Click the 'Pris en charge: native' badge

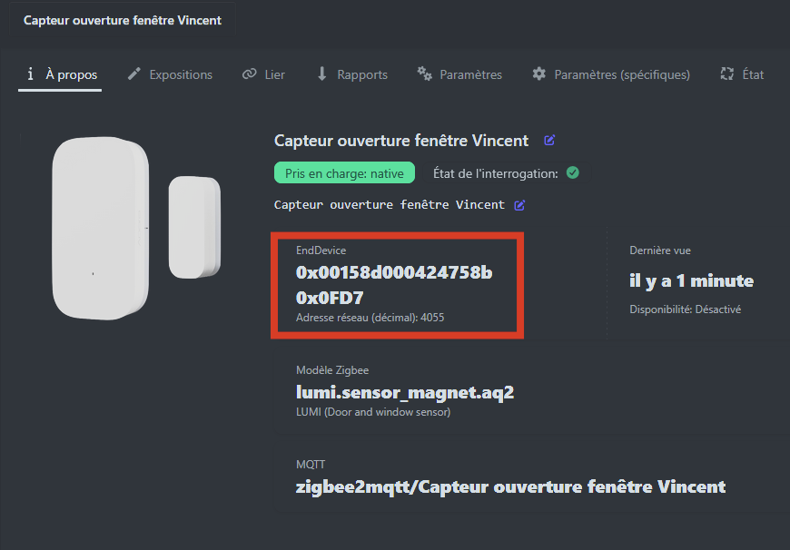pos(344,172)
